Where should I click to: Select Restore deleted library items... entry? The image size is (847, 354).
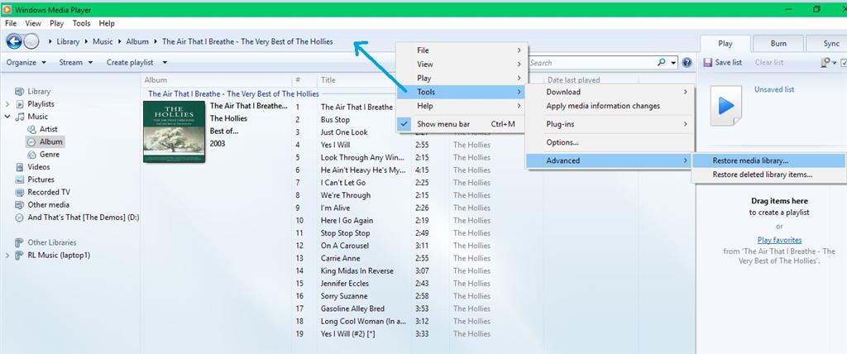point(768,175)
